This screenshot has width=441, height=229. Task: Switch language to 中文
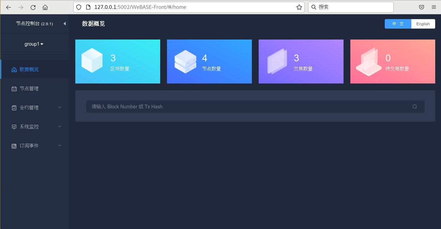[x=398, y=24]
